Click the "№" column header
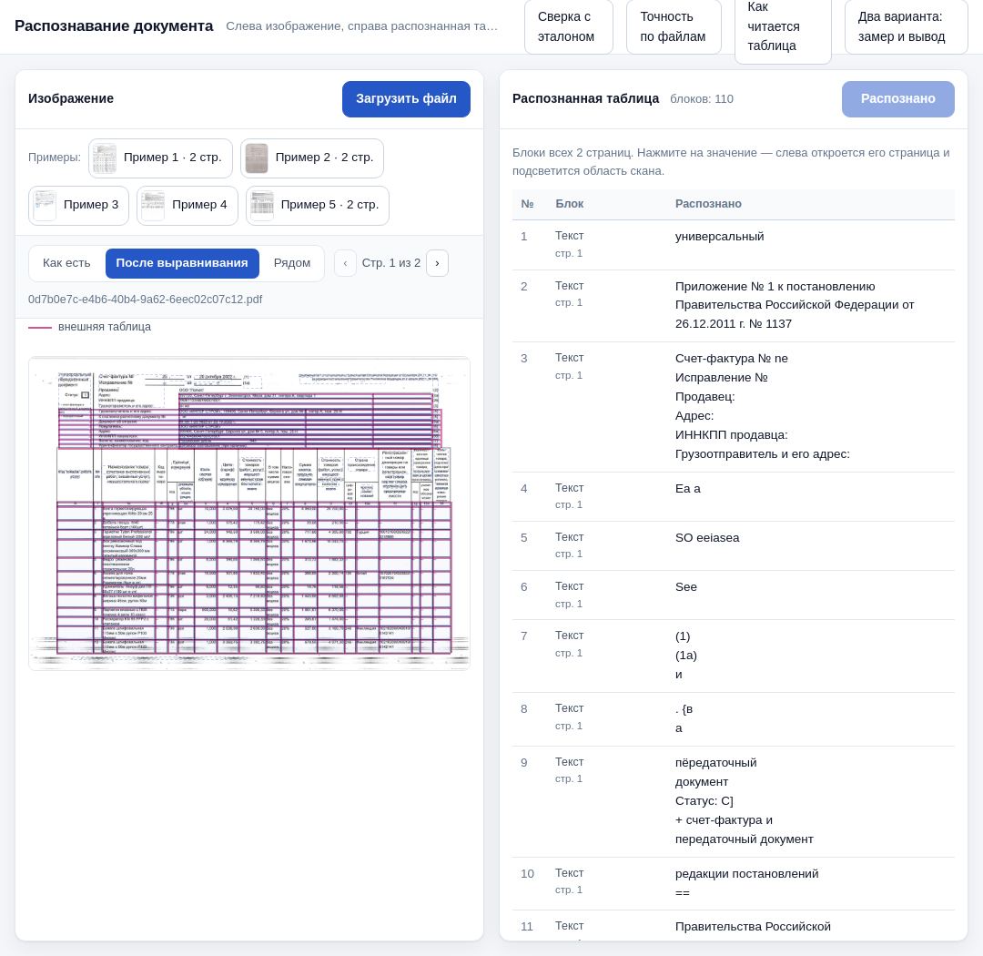Image resolution: width=983 pixels, height=956 pixels. coord(527,204)
